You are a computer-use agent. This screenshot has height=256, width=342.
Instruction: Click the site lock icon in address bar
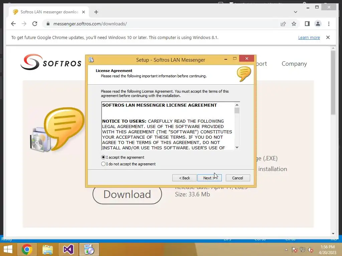(48, 24)
